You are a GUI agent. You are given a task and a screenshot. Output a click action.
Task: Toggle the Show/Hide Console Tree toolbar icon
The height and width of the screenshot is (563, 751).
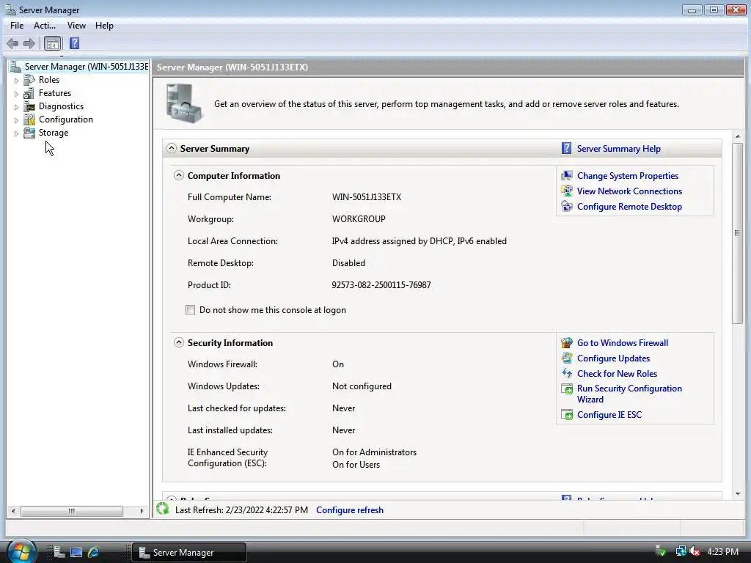52,43
